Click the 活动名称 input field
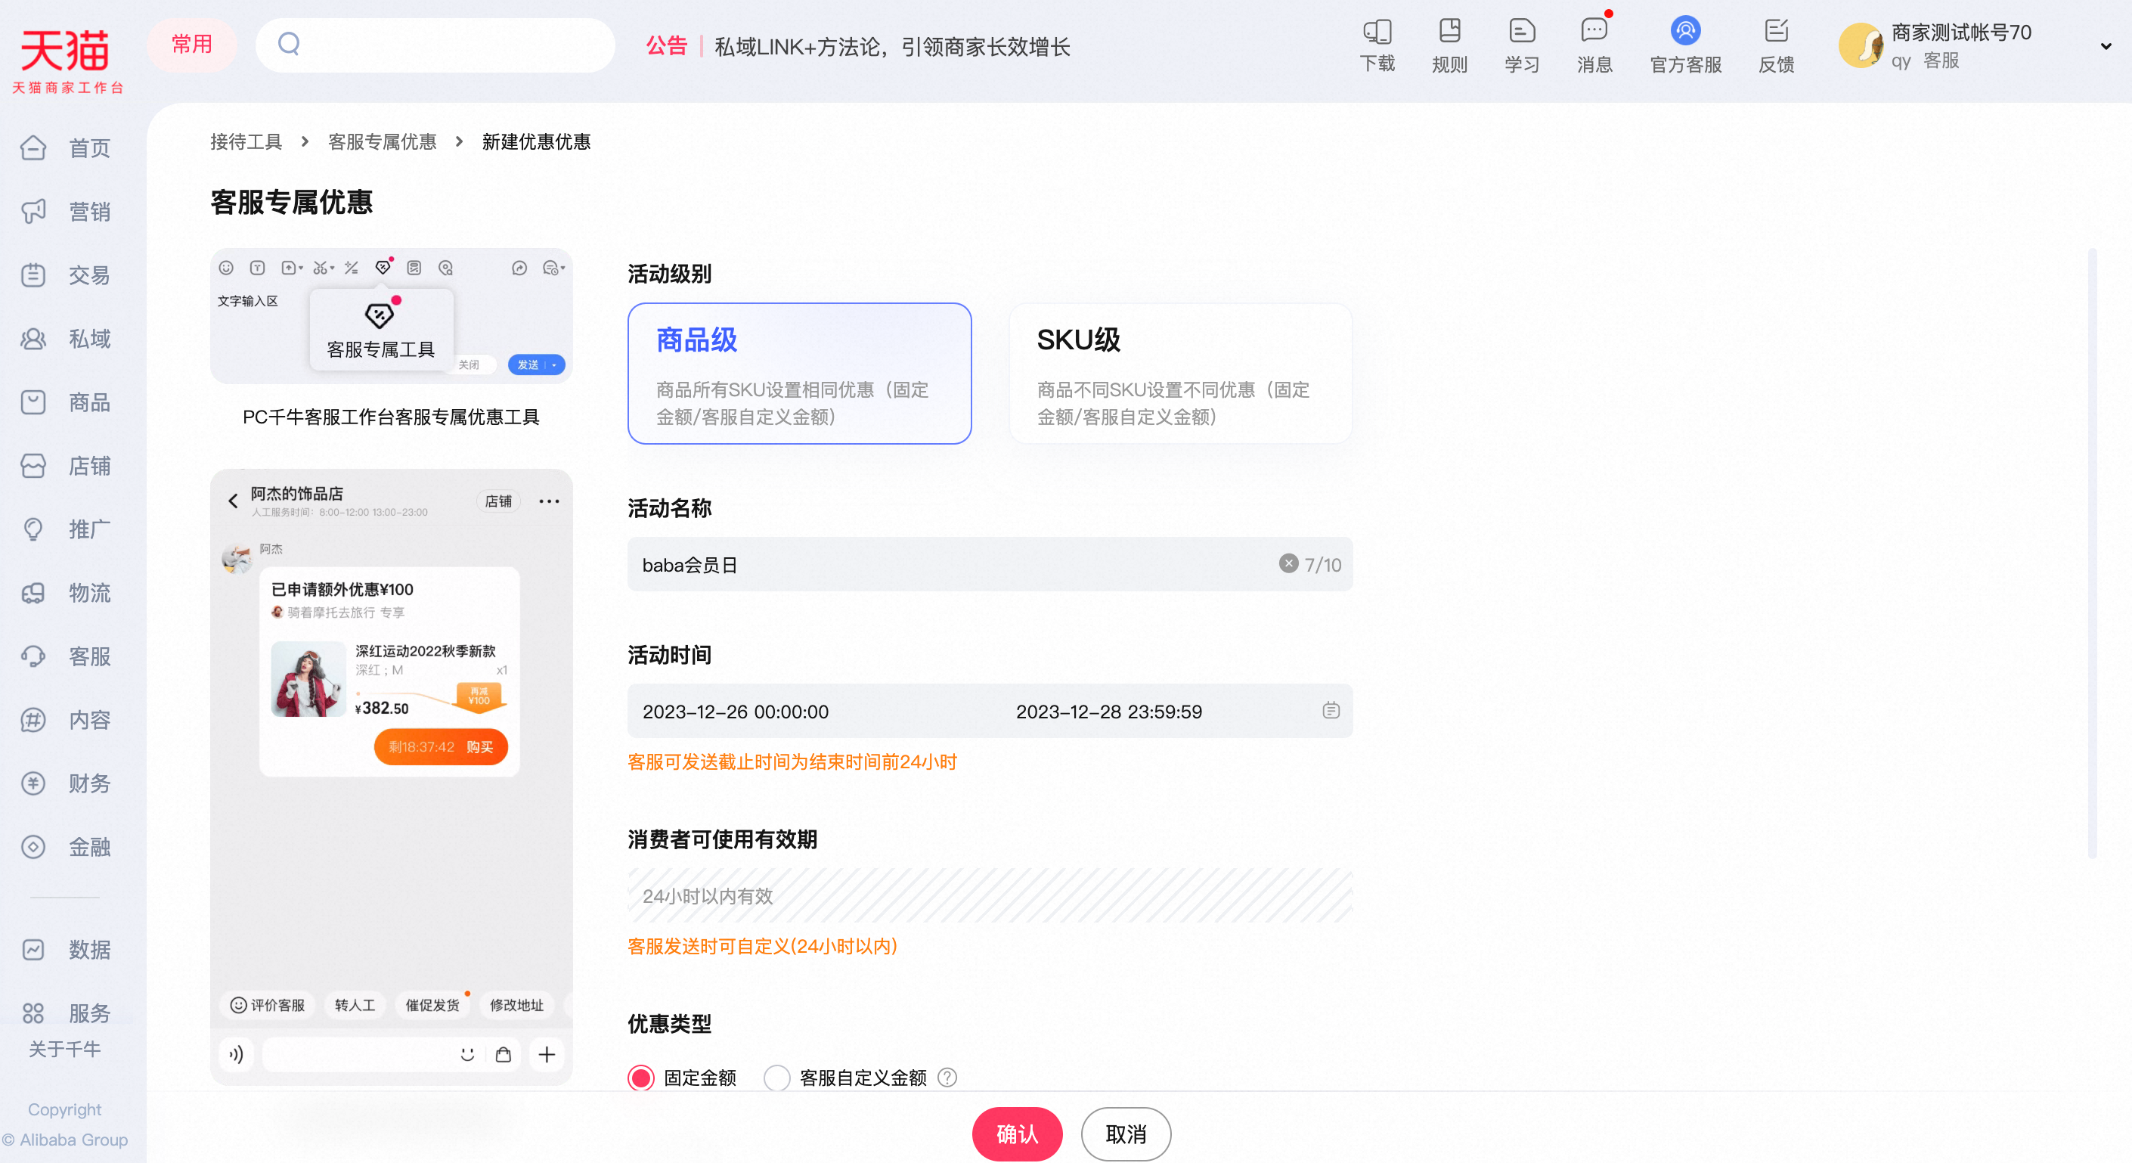 [x=990, y=565]
